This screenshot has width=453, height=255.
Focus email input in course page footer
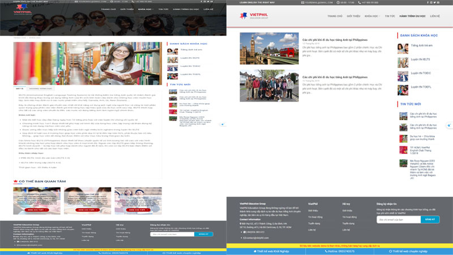(172, 234)
